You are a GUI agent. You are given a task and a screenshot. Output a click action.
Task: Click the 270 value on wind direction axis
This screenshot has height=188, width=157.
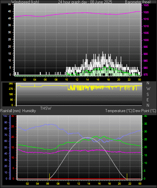coord(11,89)
